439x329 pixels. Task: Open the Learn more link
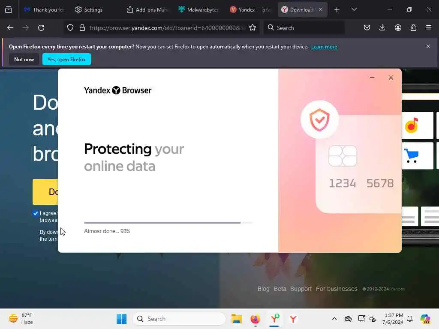point(324,47)
